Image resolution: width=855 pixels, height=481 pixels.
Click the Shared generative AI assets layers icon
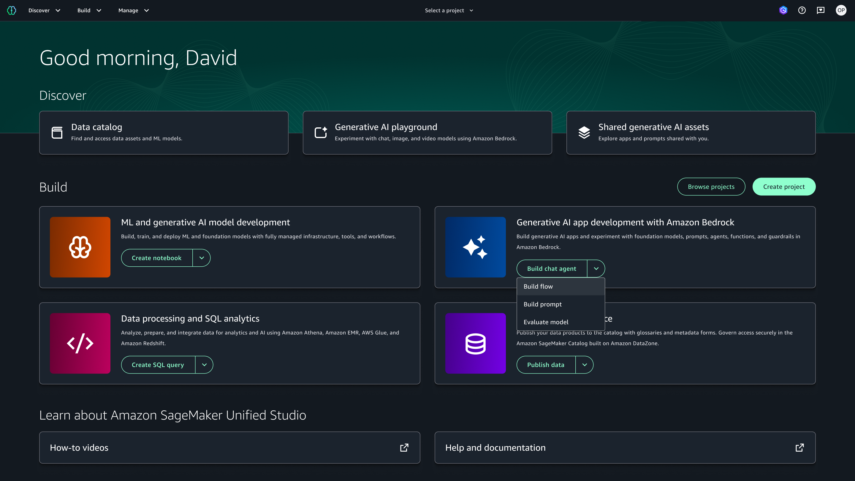584,132
